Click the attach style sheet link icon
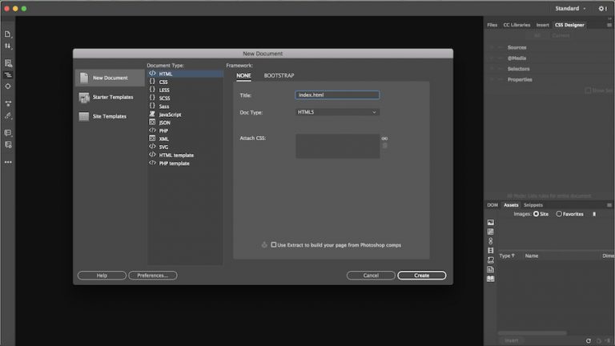The width and height of the screenshot is (615, 346). [384, 139]
